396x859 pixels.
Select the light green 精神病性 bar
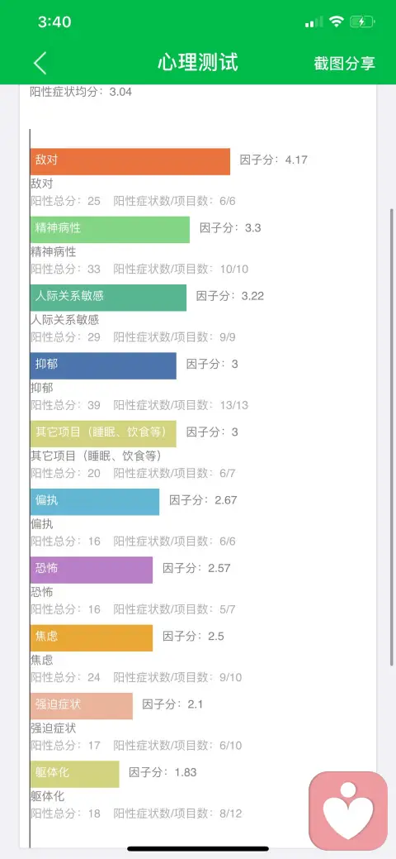[110, 230]
